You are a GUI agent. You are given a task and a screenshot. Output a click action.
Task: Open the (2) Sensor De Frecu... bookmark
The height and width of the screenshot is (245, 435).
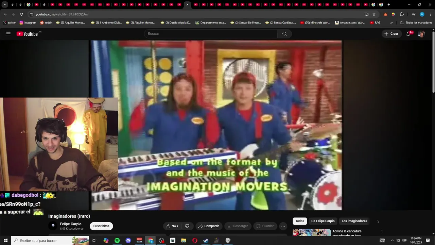246,23
